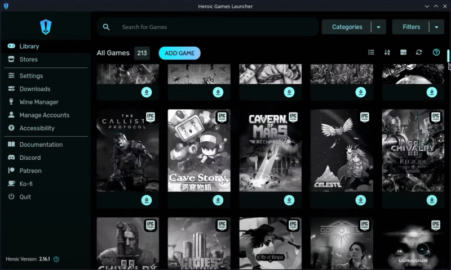The image size is (451, 270).
Task: Click the ADD GAME button
Action: coord(179,53)
